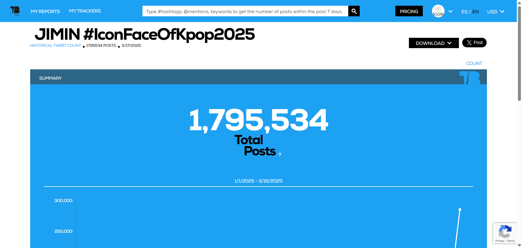Click the magnifier search button

[354, 11]
